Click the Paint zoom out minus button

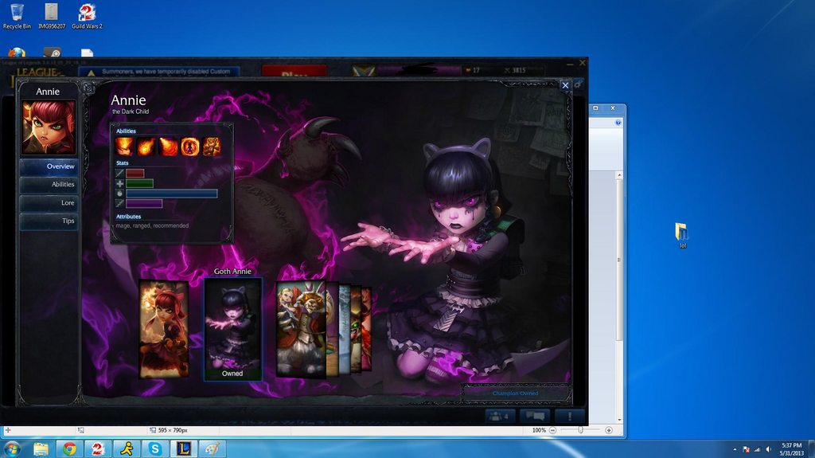pos(552,430)
